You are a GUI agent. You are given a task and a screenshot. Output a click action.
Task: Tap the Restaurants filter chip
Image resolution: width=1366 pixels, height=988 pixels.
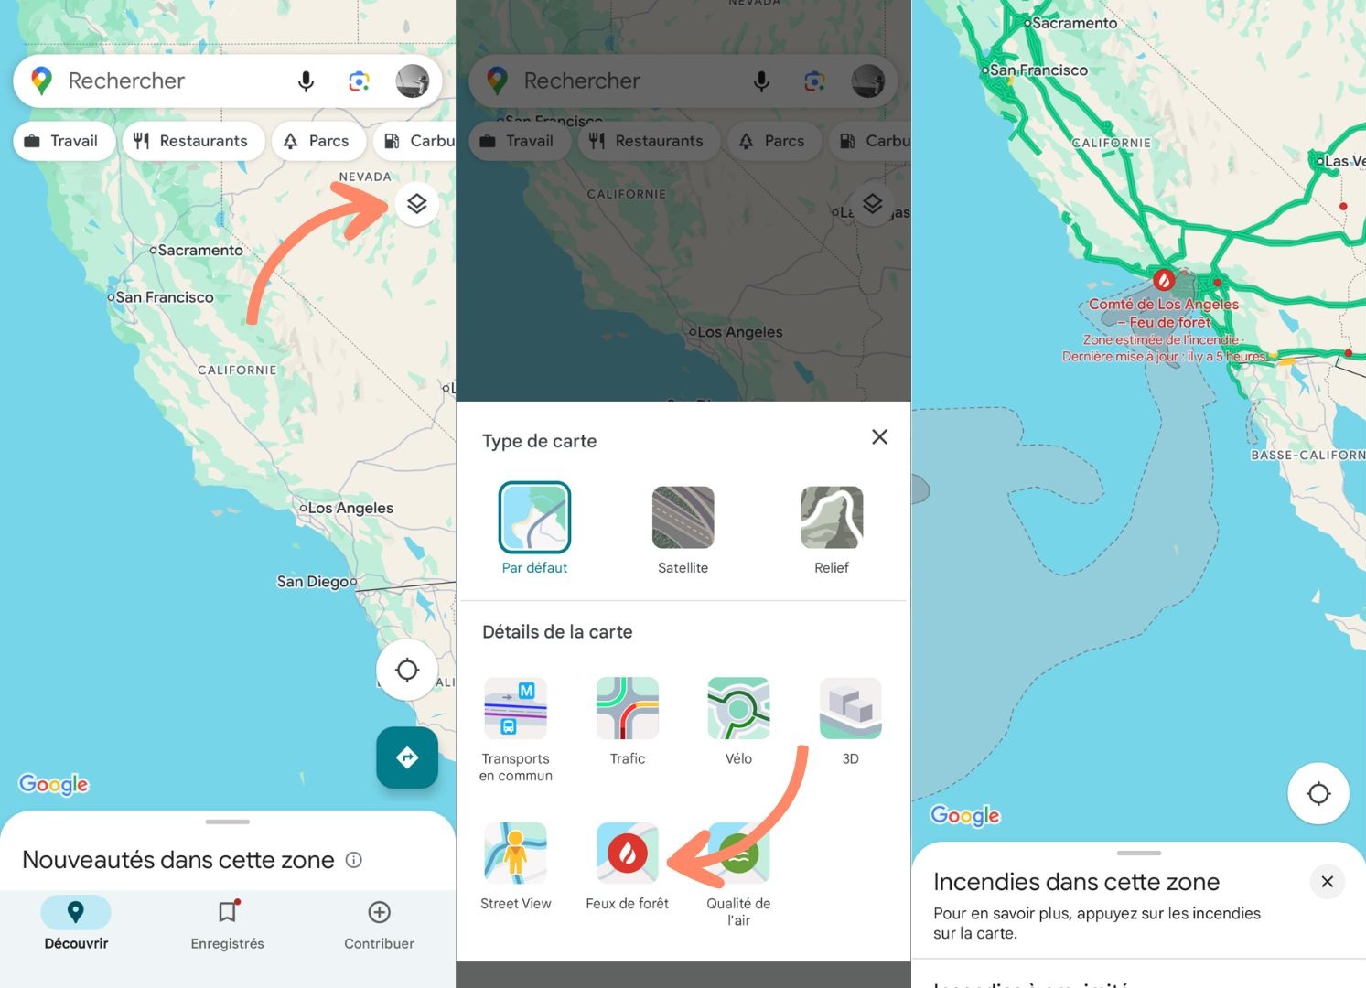pos(193,141)
